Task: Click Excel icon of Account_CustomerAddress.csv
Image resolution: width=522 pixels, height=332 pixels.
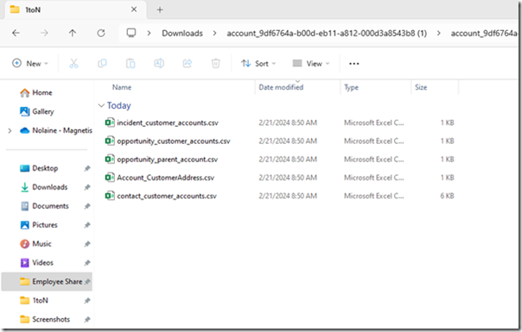Action: pyautogui.click(x=110, y=177)
